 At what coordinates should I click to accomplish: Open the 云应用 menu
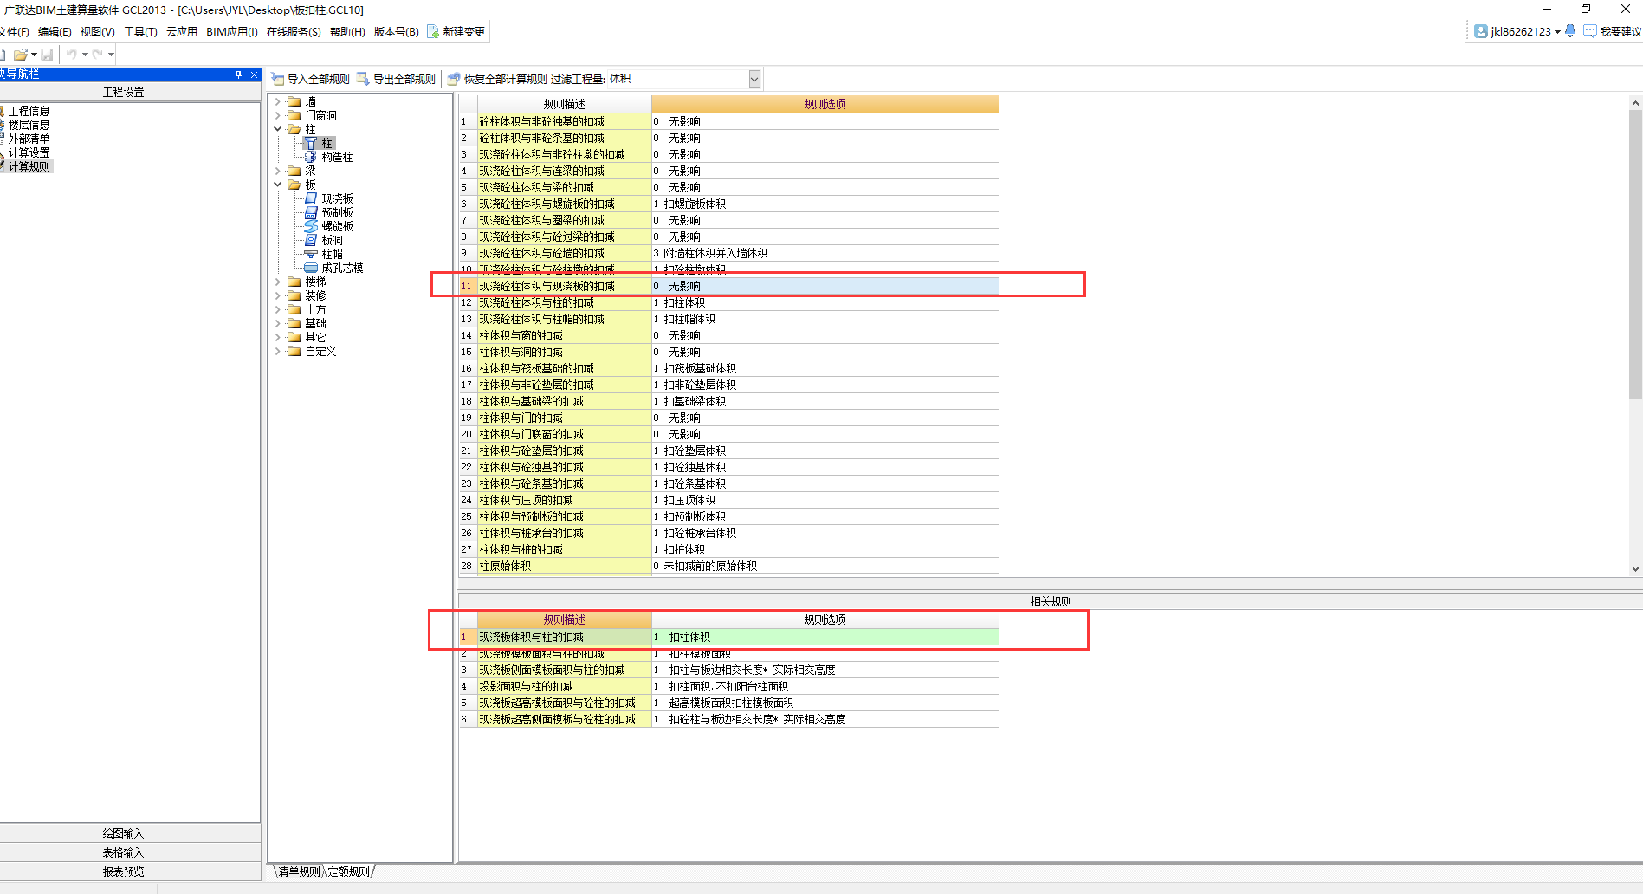tap(182, 32)
